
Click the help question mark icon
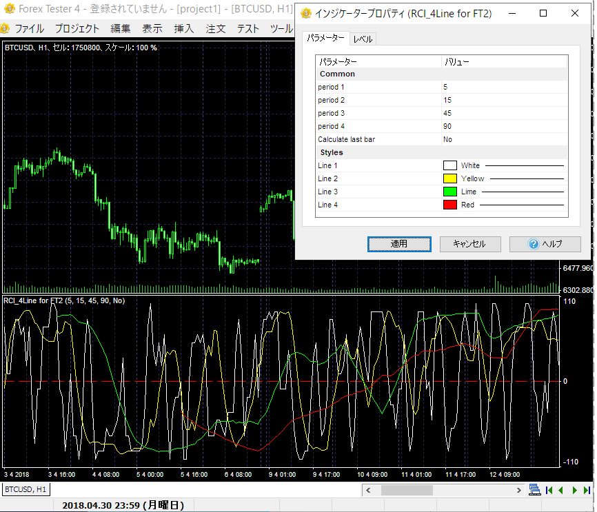[533, 244]
